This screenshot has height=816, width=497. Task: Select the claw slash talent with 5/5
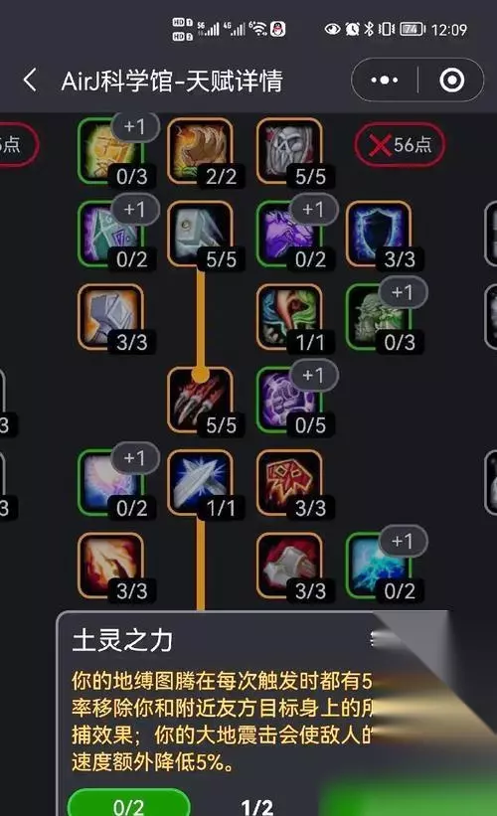click(201, 401)
